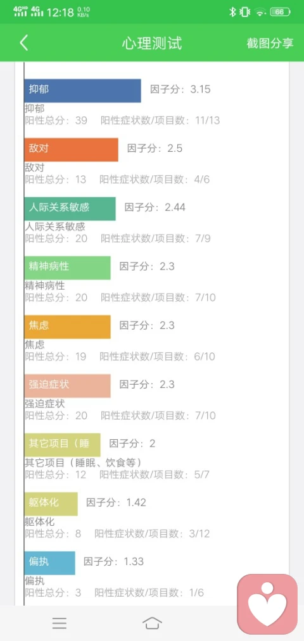Select the green 精神病性 bar
304x641 pixels.
pos(68,268)
